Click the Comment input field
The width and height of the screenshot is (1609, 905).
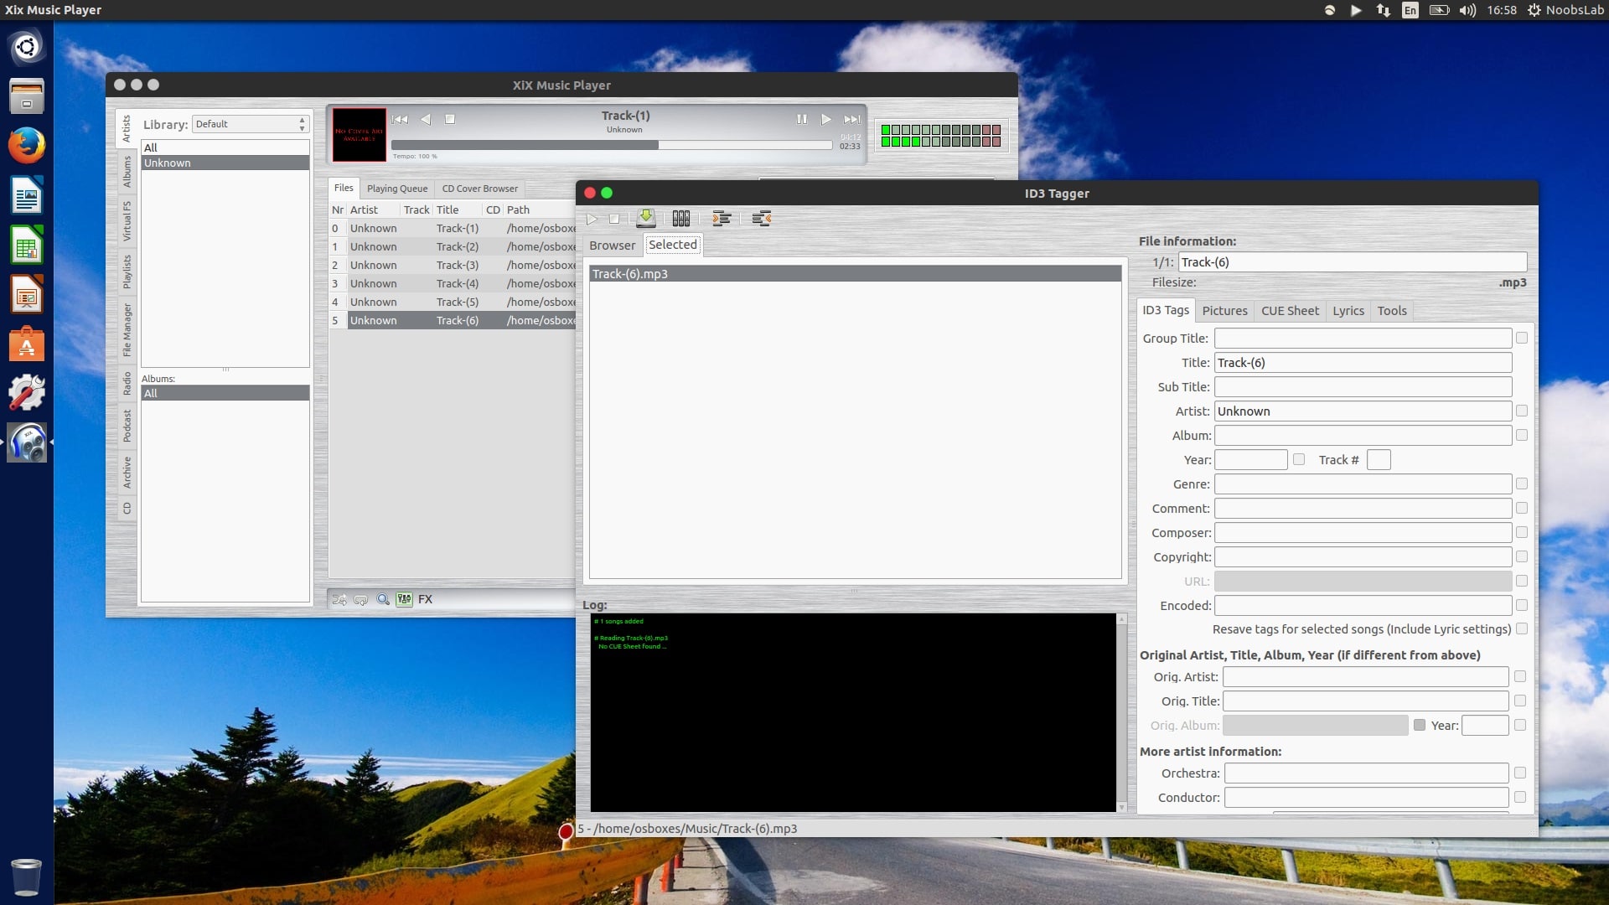(x=1363, y=509)
